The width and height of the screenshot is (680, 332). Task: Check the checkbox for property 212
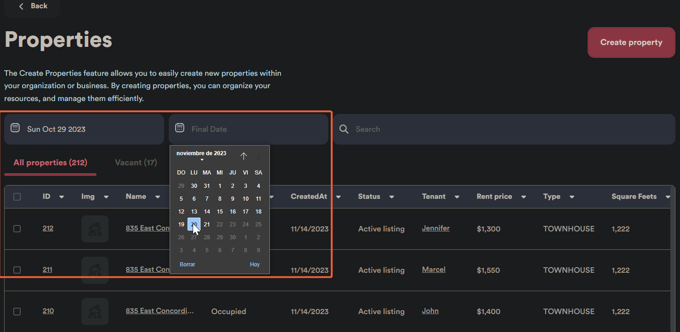[17, 229]
